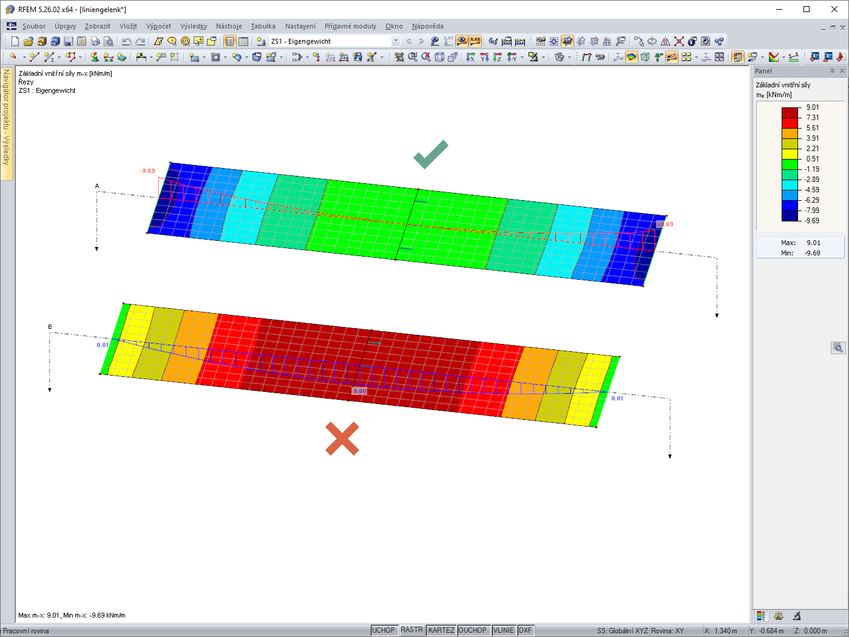Click the zoom window magnifier icon
This screenshot has width=849, height=637.
coord(413,57)
